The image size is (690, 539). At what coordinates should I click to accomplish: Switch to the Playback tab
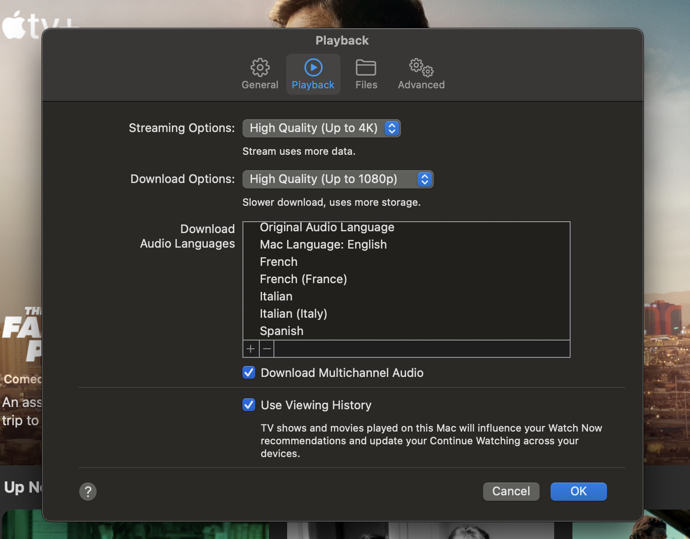[x=313, y=74]
